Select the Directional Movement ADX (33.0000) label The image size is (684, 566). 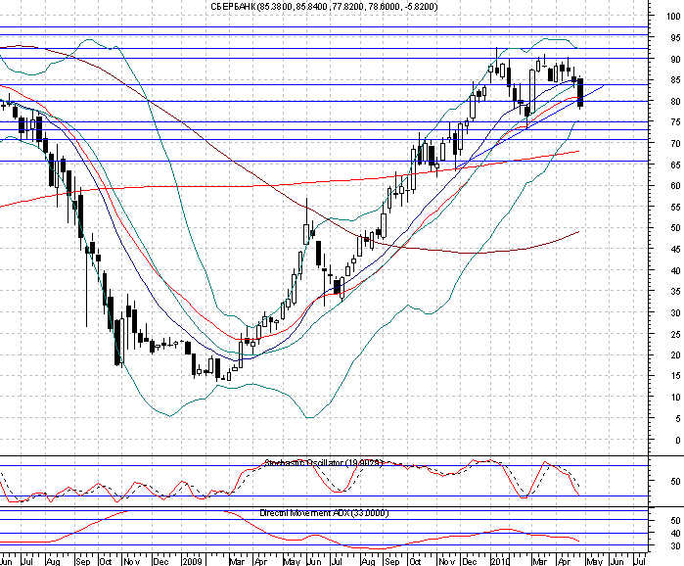(x=324, y=513)
